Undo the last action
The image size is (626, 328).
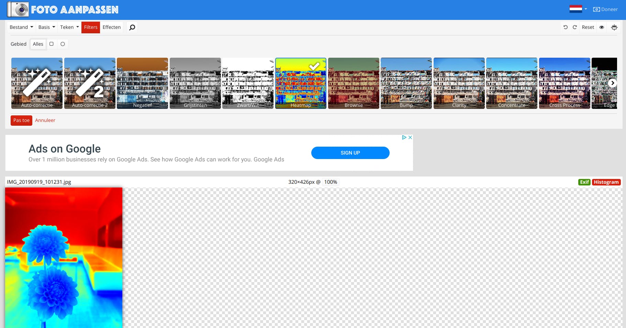point(566,27)
